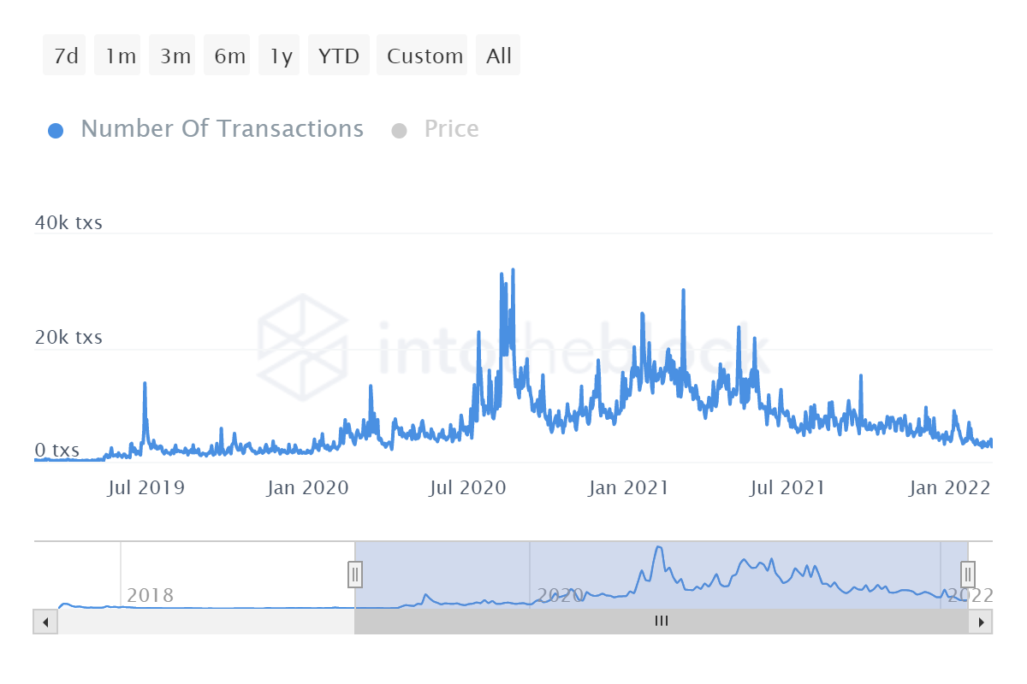Image resolution: width=1027 pixels, height=684 pixels.
Task: Select the YTD range button
Action: (339, 56)
